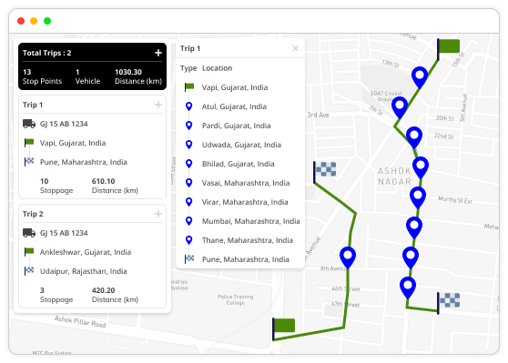Click pin icon beside Pardi, Gujarat
Screen dimensions: 508x363
tap(188, 126)
